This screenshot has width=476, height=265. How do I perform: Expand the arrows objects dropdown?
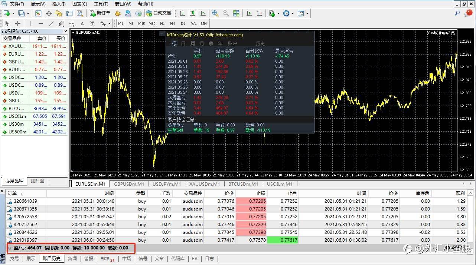click(x=109, y=23)
